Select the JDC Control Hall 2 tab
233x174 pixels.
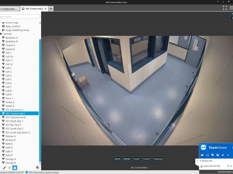pyautogui.click(x=34, y=9)
